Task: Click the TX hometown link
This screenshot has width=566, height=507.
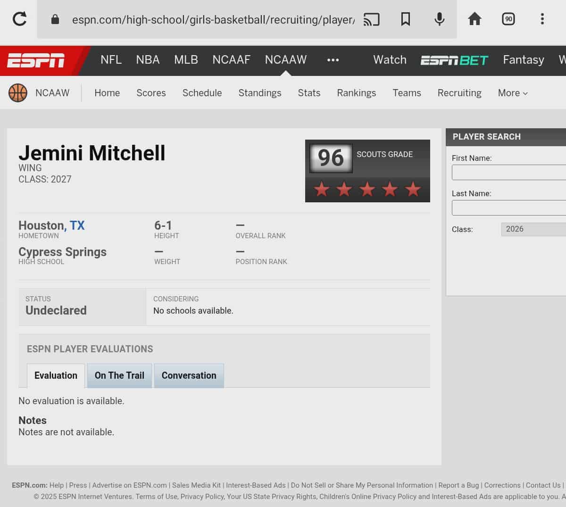Action: click(77, 225)
